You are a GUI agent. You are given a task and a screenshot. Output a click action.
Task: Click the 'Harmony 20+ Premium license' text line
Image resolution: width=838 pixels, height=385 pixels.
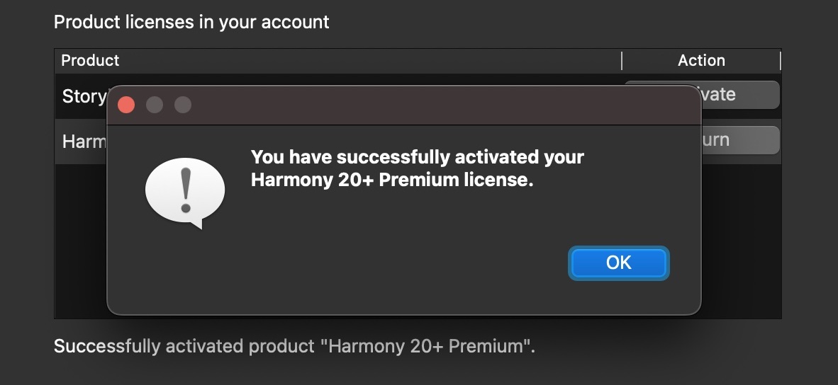tap(391, 180)
